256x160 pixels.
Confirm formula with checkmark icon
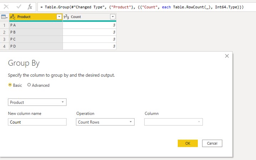point(19,7)
